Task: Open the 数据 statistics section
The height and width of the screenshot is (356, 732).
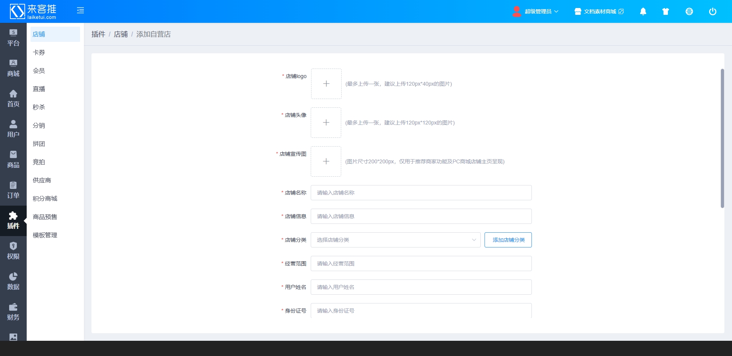Action: pos(13,281)
